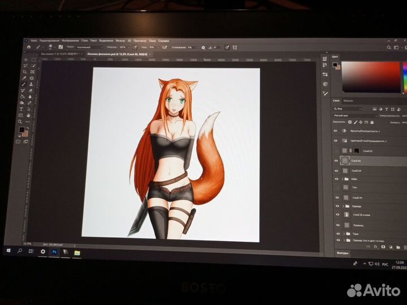Select the Crop tool
This screenshot has height=305, width=407.
click(x=25, y=72)
